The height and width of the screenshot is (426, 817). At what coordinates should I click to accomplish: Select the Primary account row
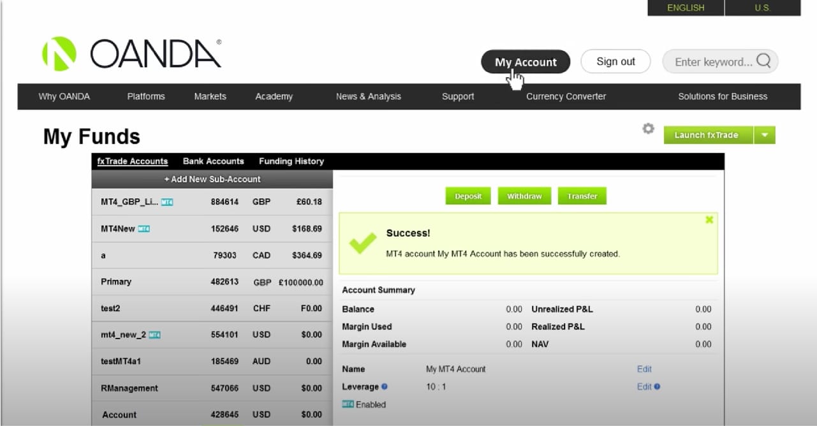click(x=212, y=282)
